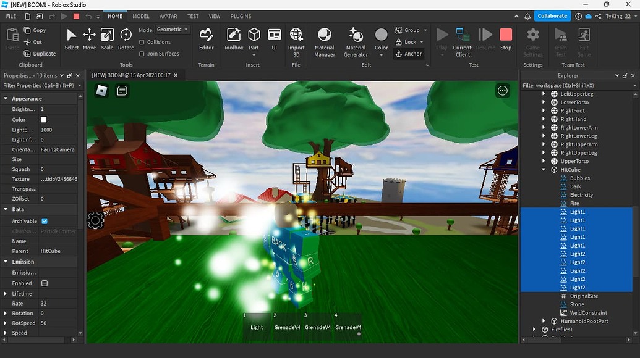640x358 pixels.
Task: Open the PLUGINS ribbon tab
Action: click(x=241, y=16)
